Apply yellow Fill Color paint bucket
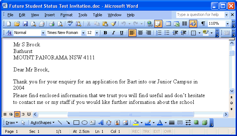237x136 pixels. [136, 123]
